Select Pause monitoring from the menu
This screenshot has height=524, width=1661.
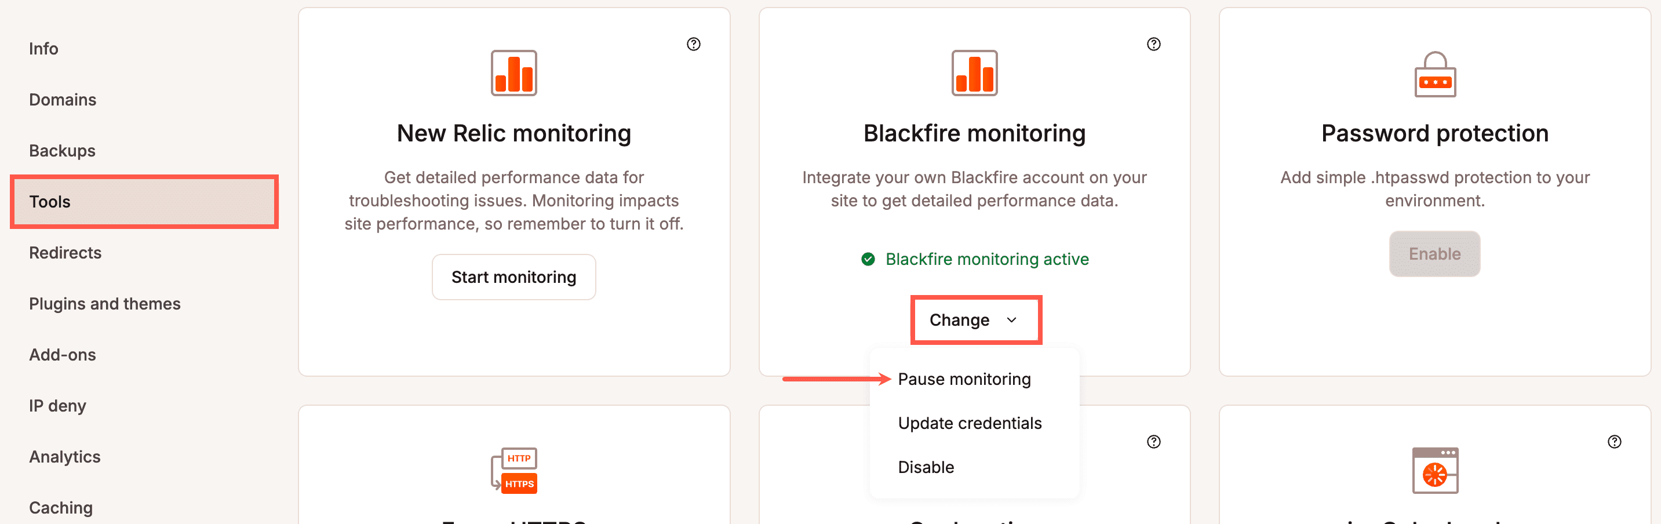tap(964, 379)
